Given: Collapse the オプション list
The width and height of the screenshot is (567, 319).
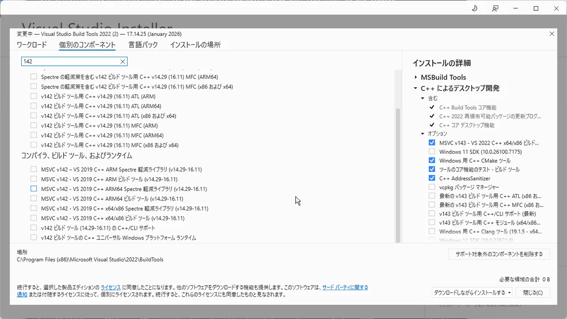Looking at the screenshot, I should tap(423, 134).
